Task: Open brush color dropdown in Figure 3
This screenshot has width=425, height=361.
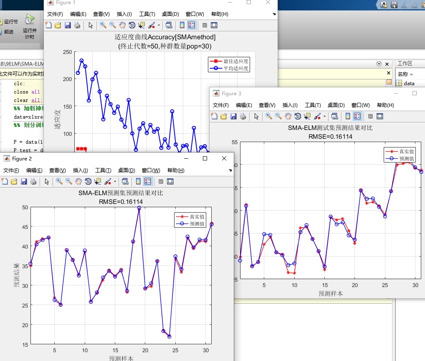Action: click(x=324, y=116)
